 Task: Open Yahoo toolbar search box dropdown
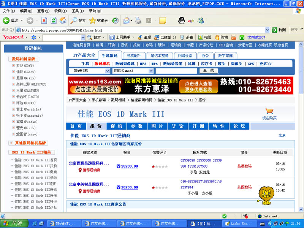coord(83,37)
